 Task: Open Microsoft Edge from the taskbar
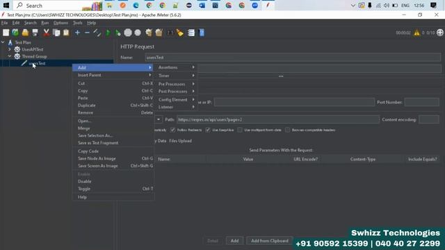[136, 6]
